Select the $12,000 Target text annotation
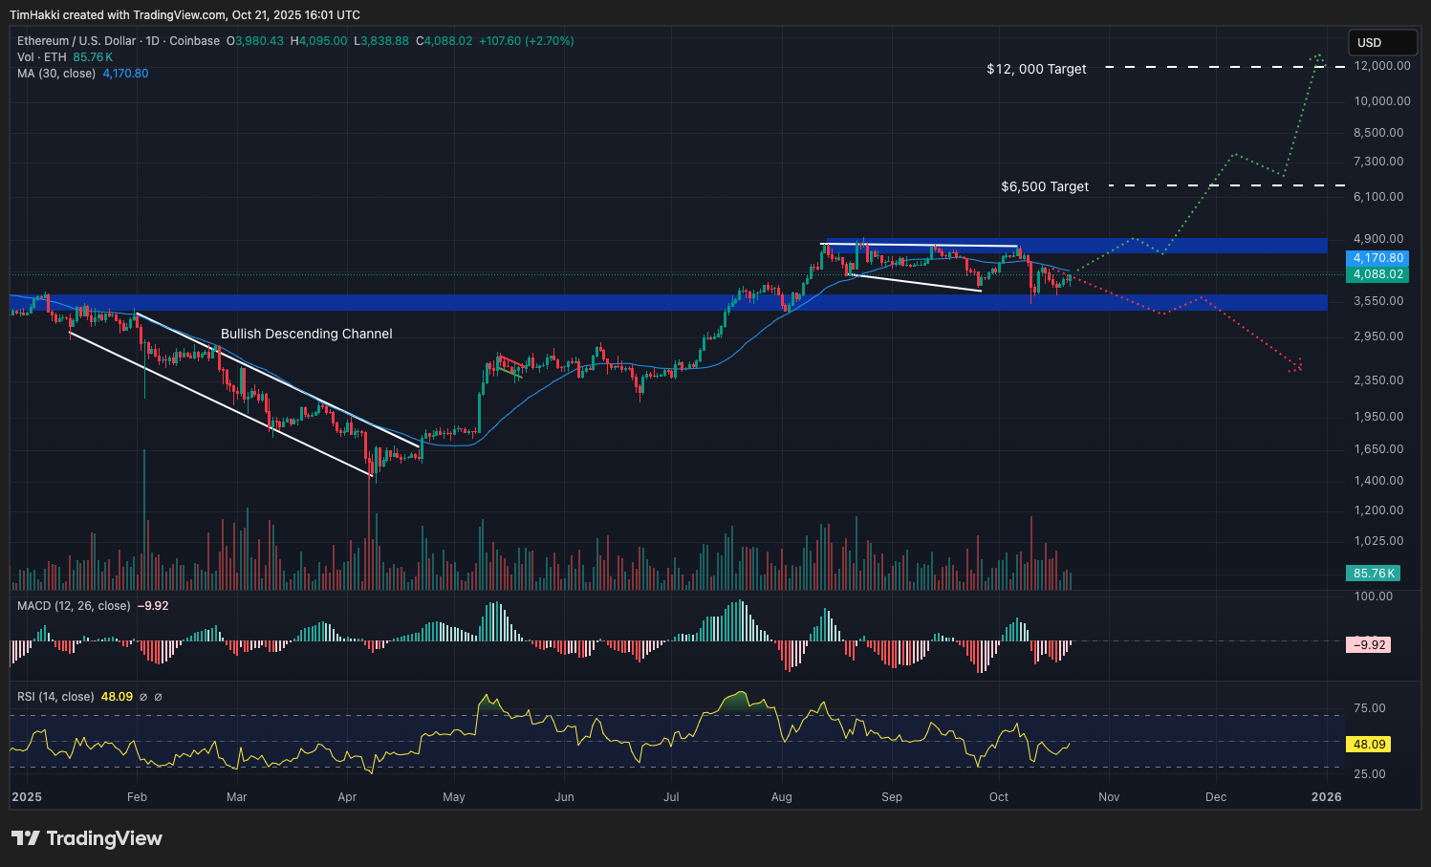 1034,69
